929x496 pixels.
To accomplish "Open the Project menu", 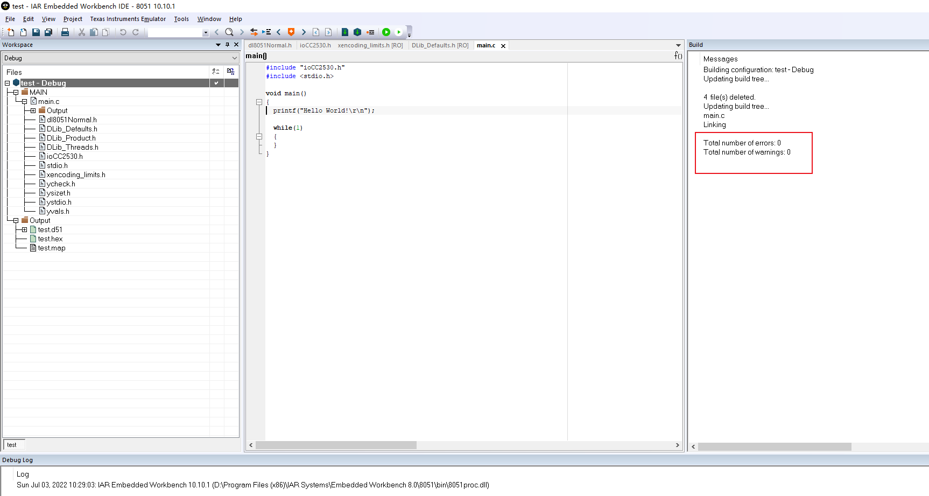I will pos(73,19).
